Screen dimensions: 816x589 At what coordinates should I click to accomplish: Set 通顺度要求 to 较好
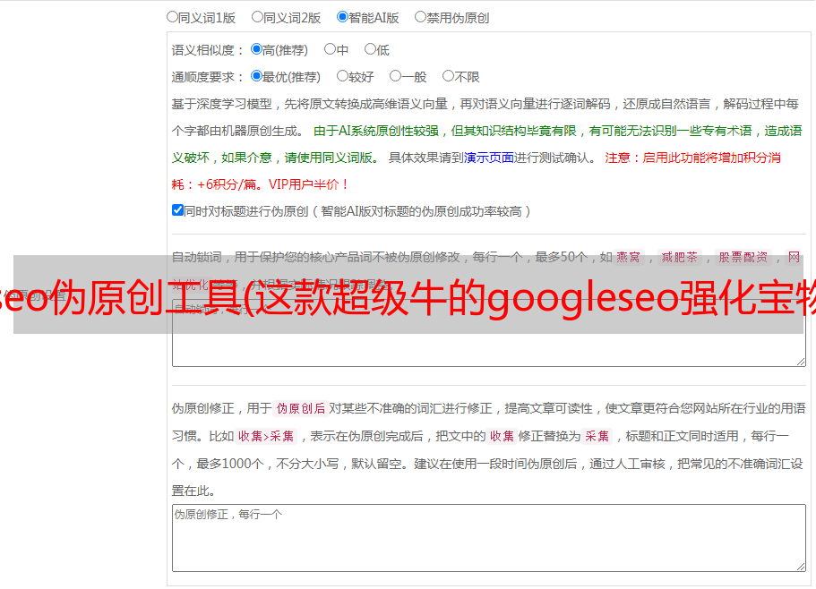click(342, 76)
